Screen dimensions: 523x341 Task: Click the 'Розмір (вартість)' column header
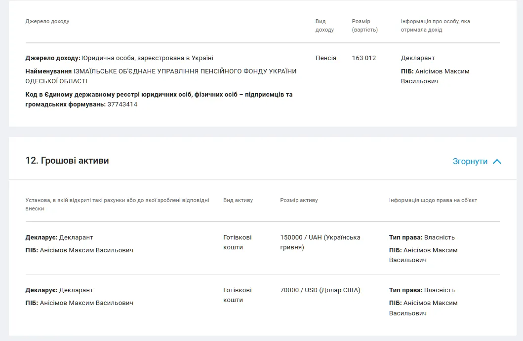click(x=365, y=25)
